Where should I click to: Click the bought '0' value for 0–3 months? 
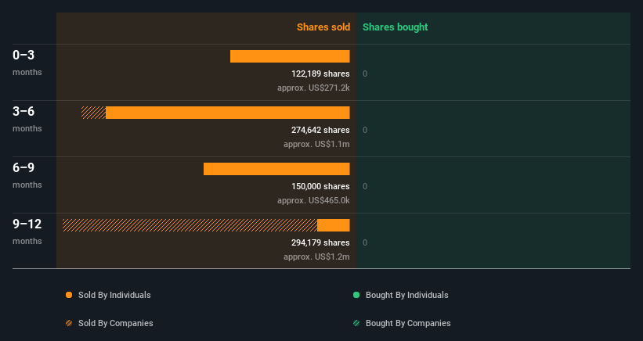tap(365, 74)
